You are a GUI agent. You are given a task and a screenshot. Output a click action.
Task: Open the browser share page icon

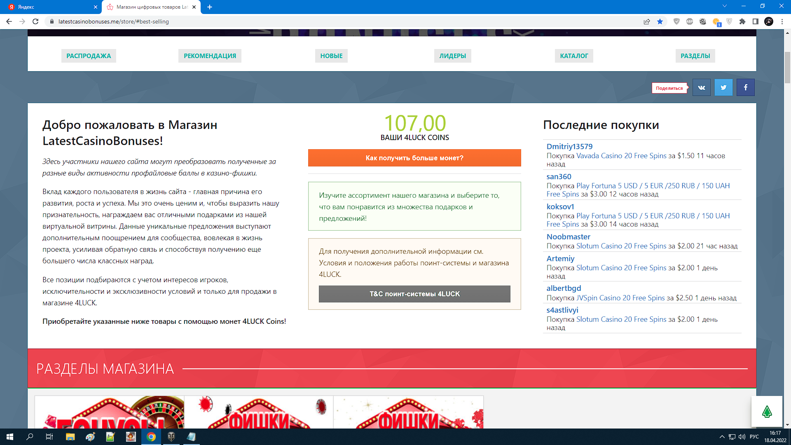647,21
